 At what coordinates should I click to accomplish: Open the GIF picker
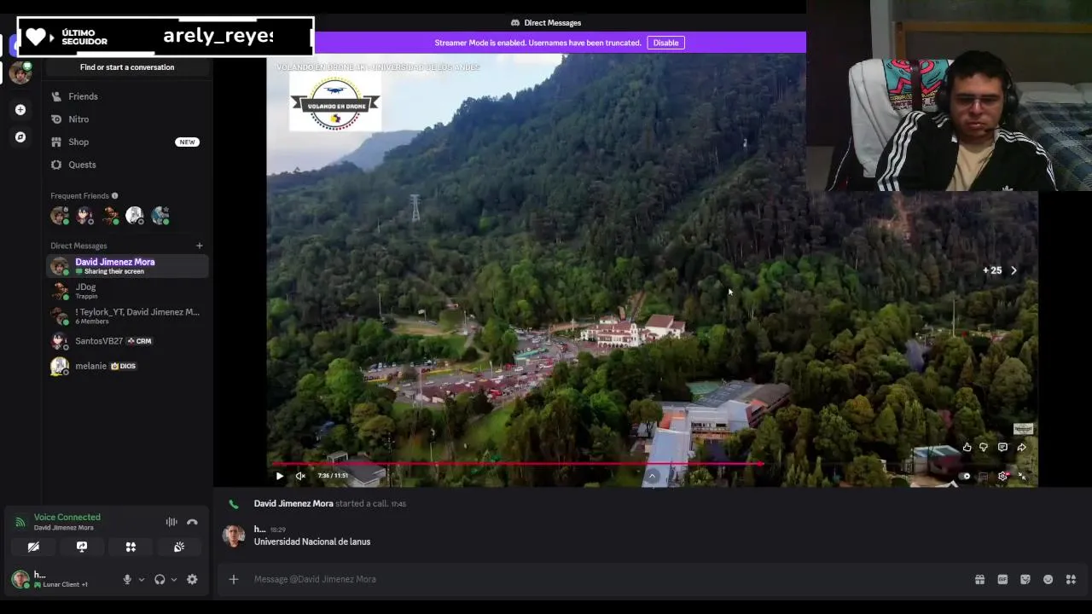click(1002, 580)
